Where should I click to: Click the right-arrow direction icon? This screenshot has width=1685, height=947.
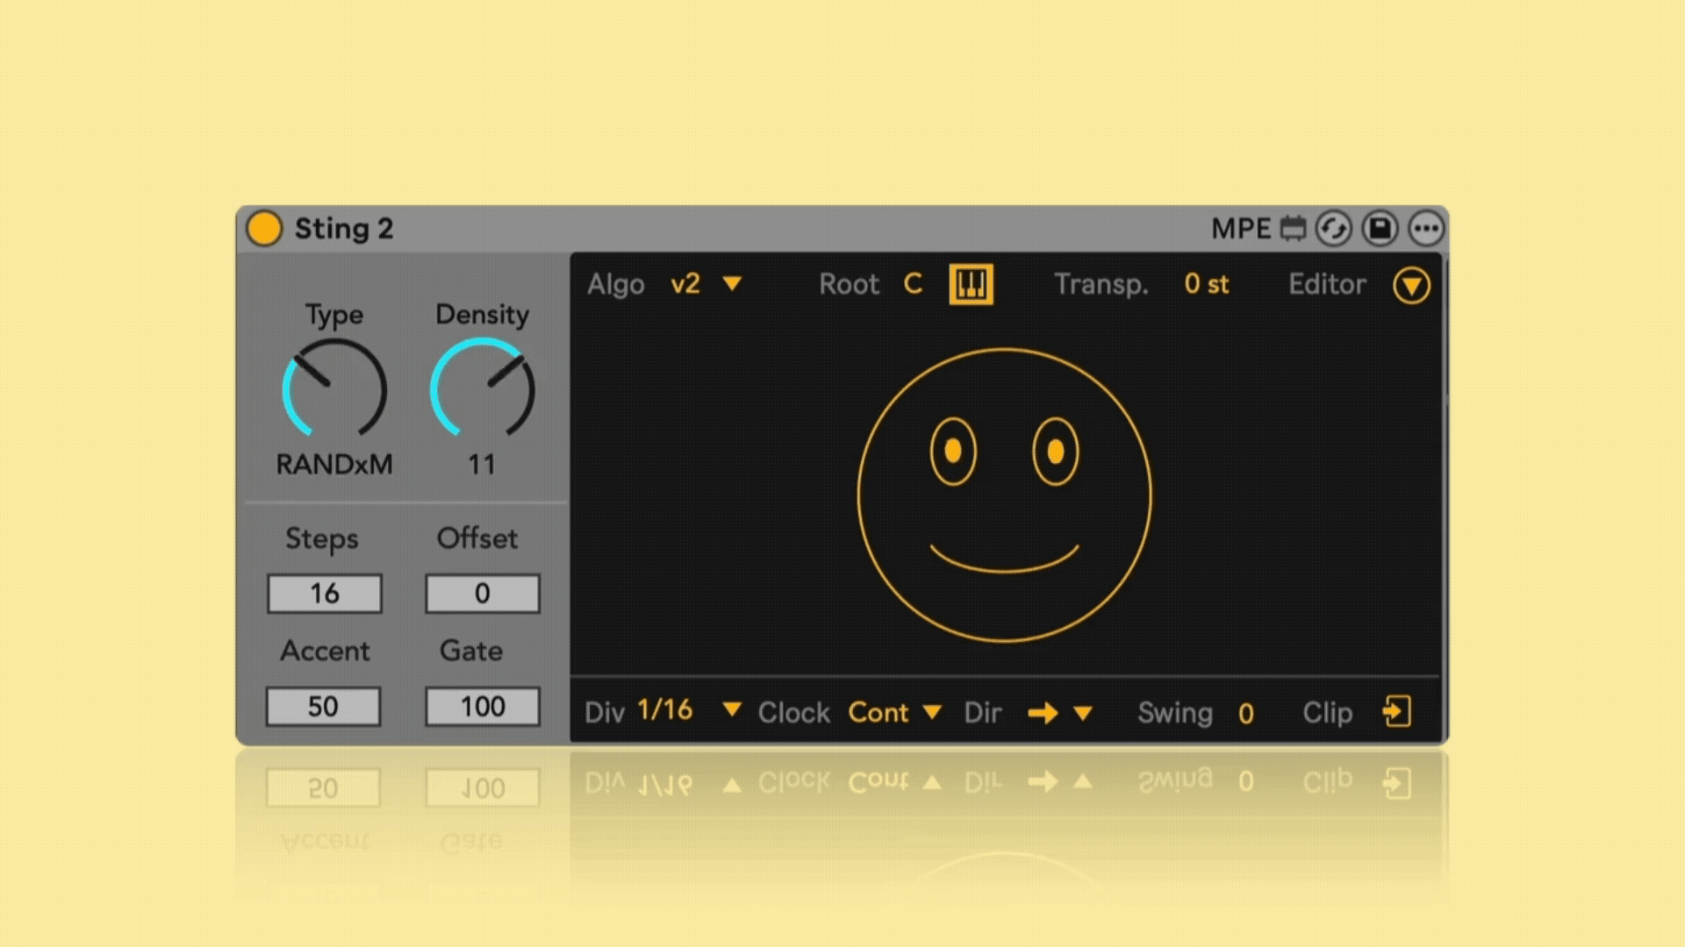(1043, 713)
